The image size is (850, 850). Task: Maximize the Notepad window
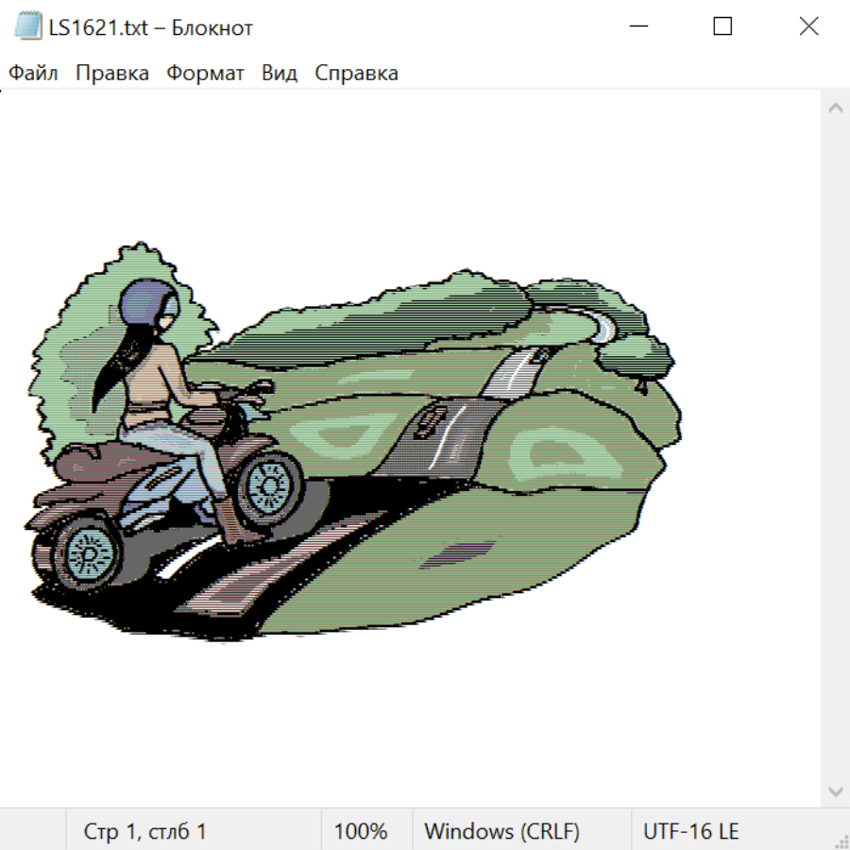pyautogui.click(x=722, y=26)
